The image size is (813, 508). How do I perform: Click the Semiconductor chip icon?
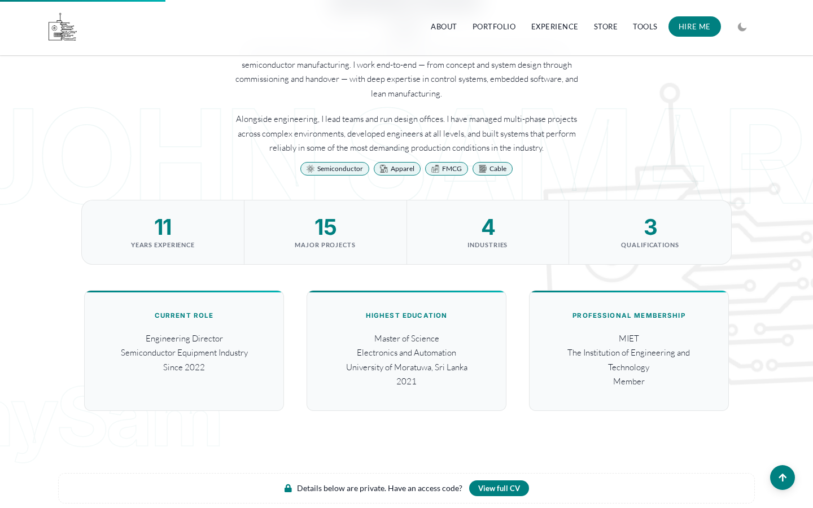click(x=310, y=169)
